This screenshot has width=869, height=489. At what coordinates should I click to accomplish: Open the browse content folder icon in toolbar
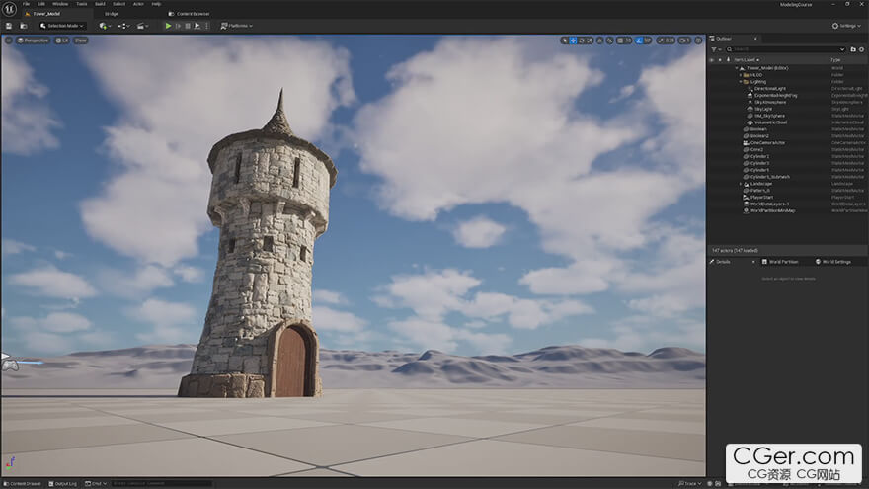(x=24, y=26)
